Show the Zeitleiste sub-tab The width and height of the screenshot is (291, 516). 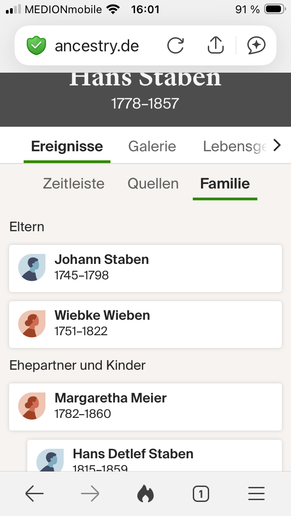pos(74,184)
